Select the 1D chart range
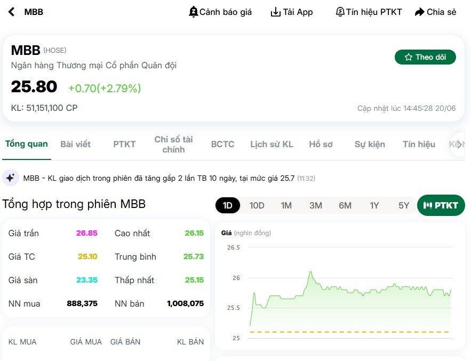The height and width of the screenshot is (361, 471). 227,205
